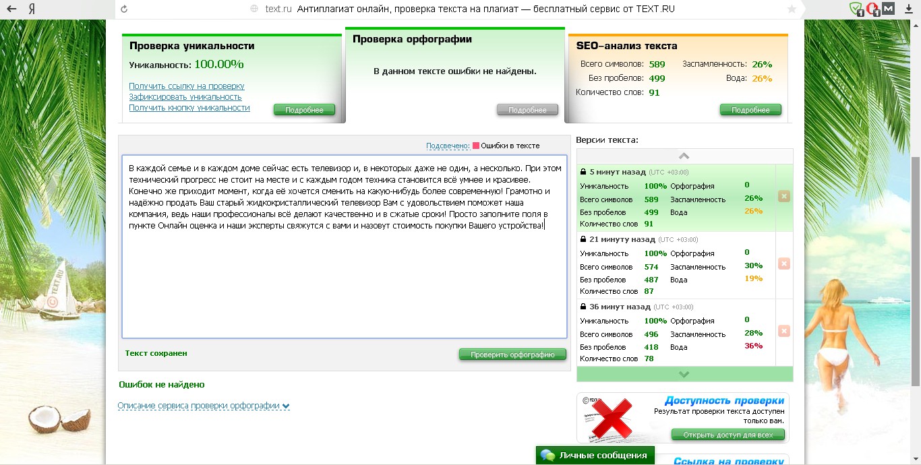Click the pink 'Ошибки в тексте' legend square
Screen dimensions: 921x465
476,146
